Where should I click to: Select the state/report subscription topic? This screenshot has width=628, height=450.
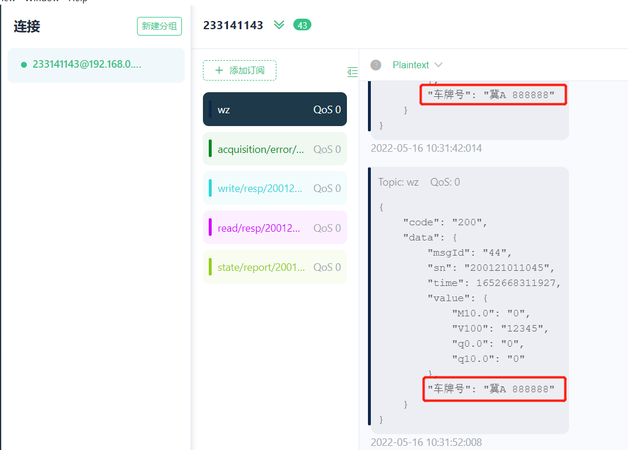tap(261, 267)
